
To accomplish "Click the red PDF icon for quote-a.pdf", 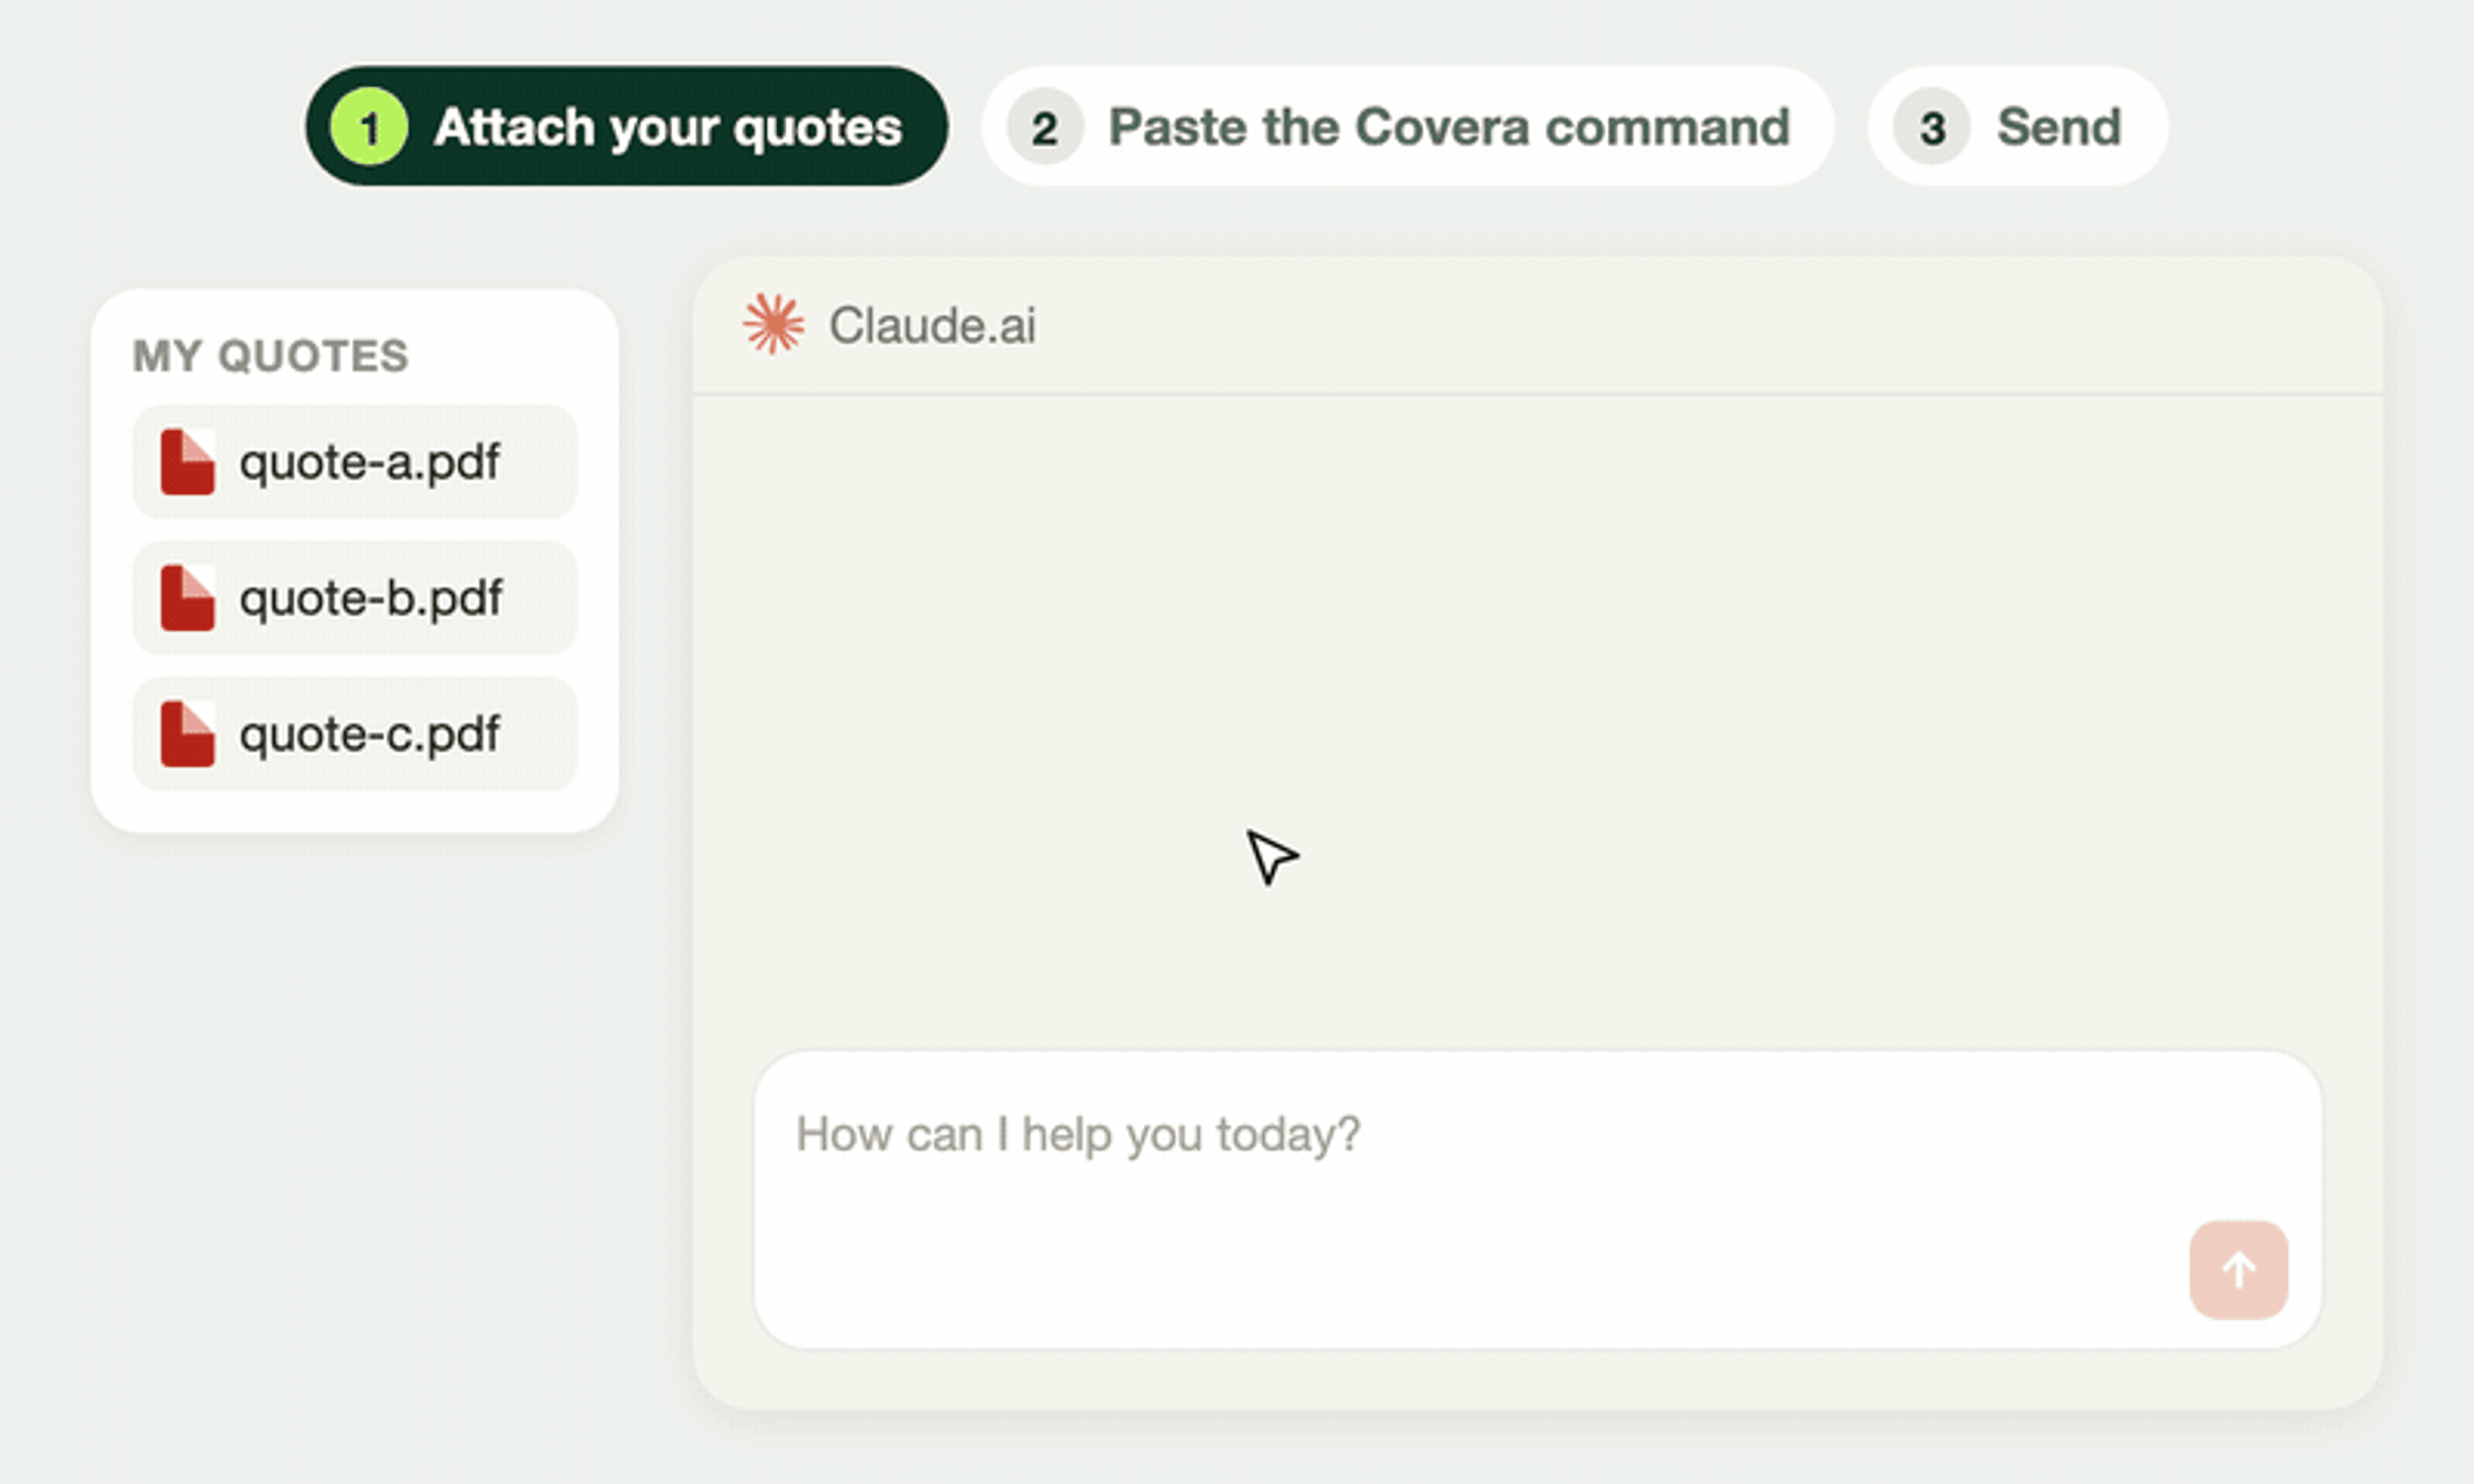I will (x=187, y=462).
